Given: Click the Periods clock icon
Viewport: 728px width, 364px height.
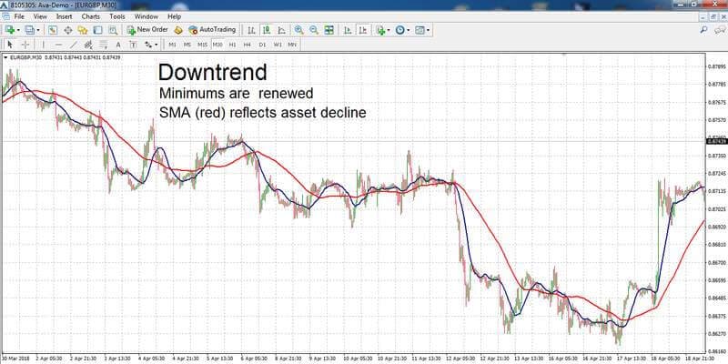Looking at the screenshot, I should pyautogui.click(x=399, y=30).
